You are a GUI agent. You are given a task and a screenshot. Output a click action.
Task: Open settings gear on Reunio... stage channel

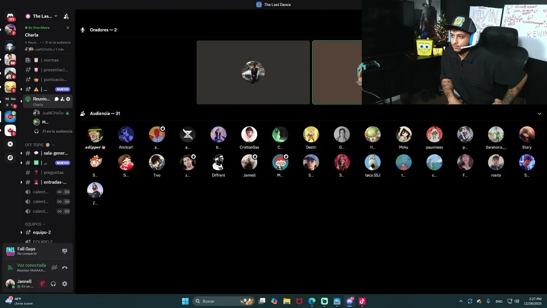tap(68, 99)
